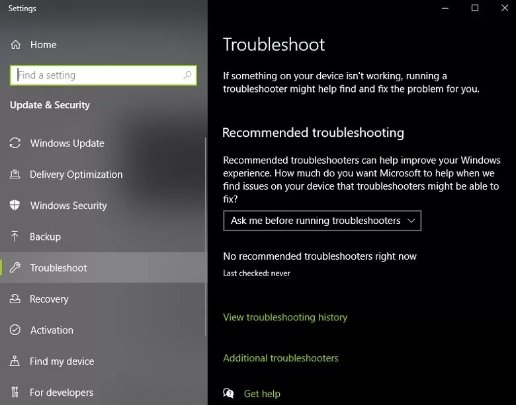The height and width of the screenshot is (405, 516).
Task: Maximize the Settings window
Action: (x=474, y=8)
